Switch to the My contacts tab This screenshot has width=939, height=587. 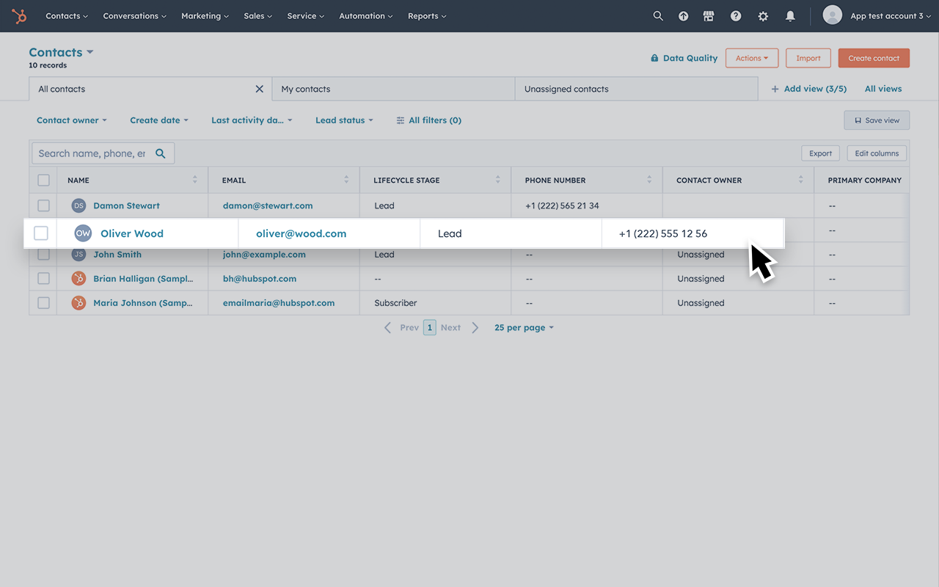306,88
